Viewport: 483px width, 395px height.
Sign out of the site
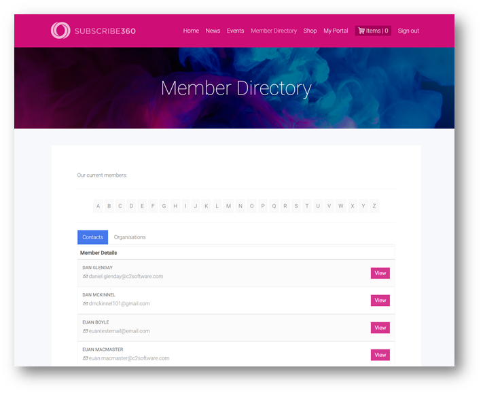tap(408, 31)
